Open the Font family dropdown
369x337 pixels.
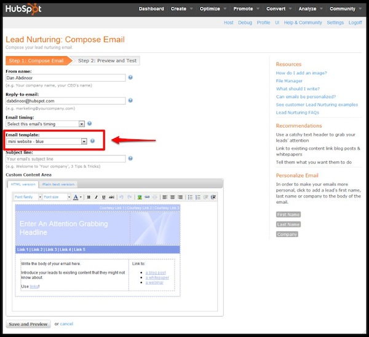click(28, 197)
